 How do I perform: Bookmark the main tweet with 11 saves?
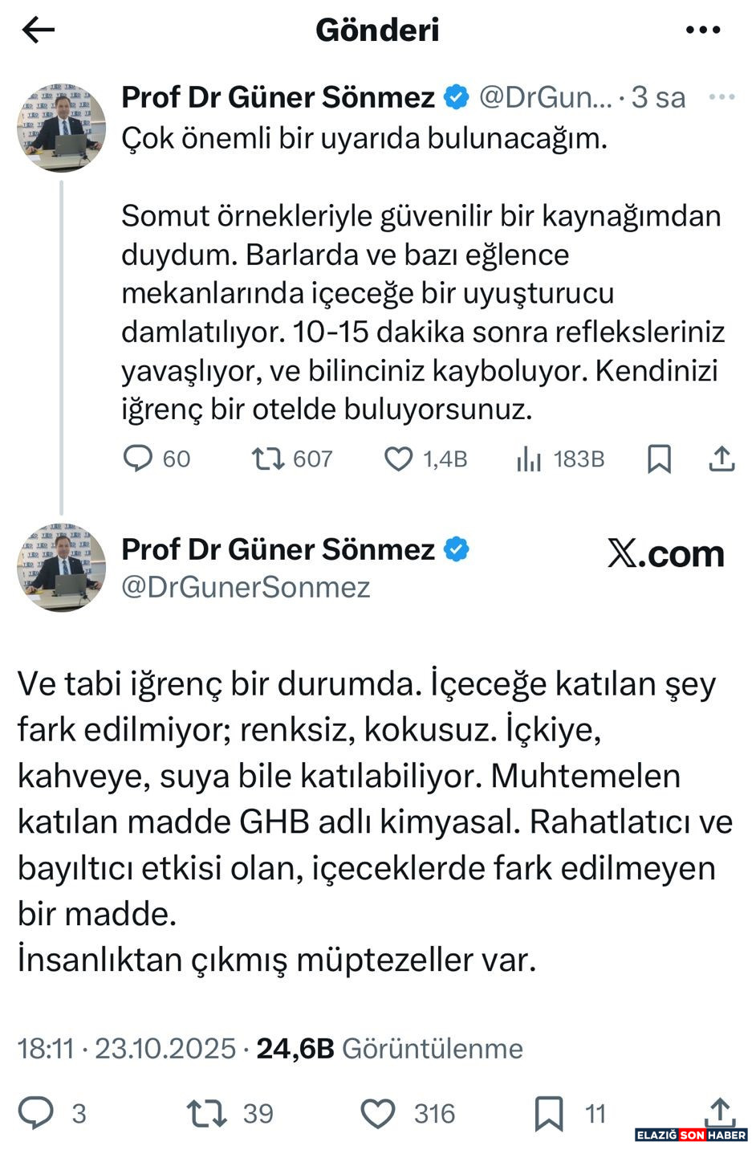click(549, 1113)
